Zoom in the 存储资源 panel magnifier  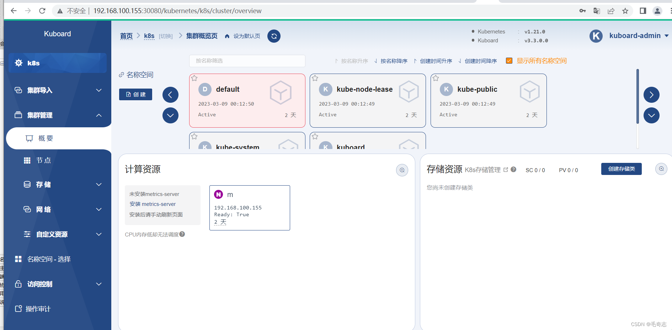(x=661, y=169)
